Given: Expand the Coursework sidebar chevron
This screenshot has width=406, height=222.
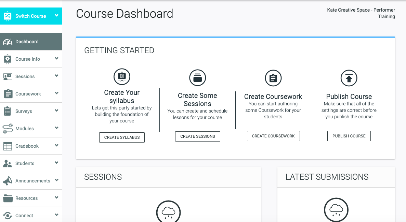Looking at the screenshot, I should pyautogui.click(x=56, y=93).
